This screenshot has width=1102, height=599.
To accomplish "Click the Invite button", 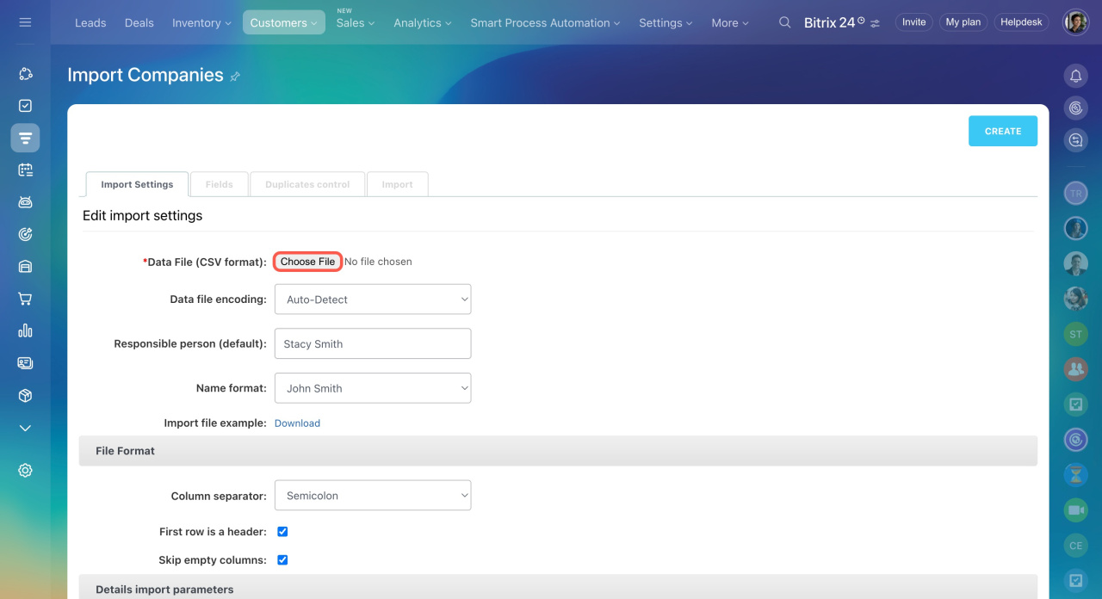I will pos(914,22).
